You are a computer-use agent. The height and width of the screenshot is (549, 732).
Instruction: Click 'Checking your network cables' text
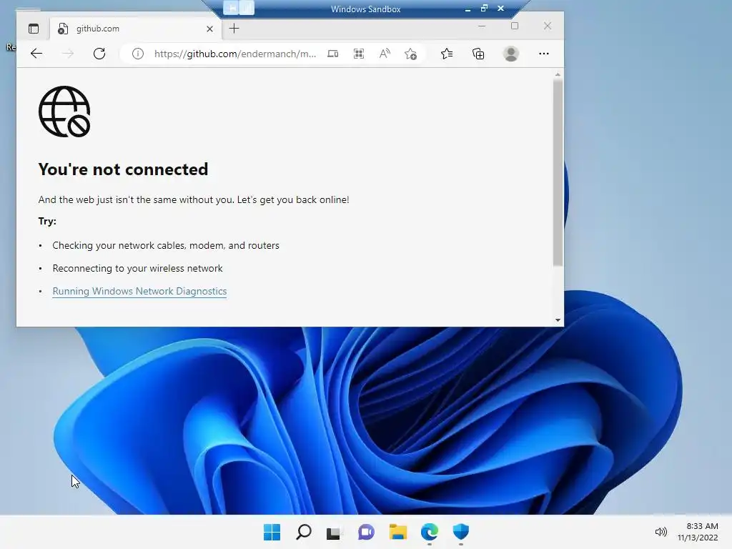point(166,246)
